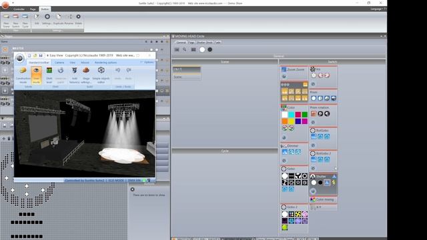This screenshot has width=427, height=240.
Task: Select Shutter open white circle
Action: pos(314,183)
